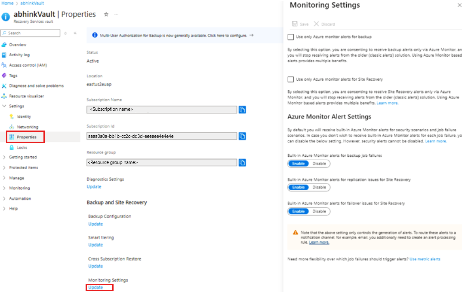Check Use only Azure monitor alerts for backup
Image resolution: width=462 pixels, height=292 pixels.
coord(291,37)
